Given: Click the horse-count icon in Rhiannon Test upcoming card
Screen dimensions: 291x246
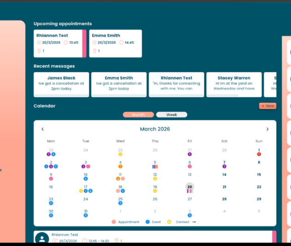Looking at the screenshot, I should 39,51.
